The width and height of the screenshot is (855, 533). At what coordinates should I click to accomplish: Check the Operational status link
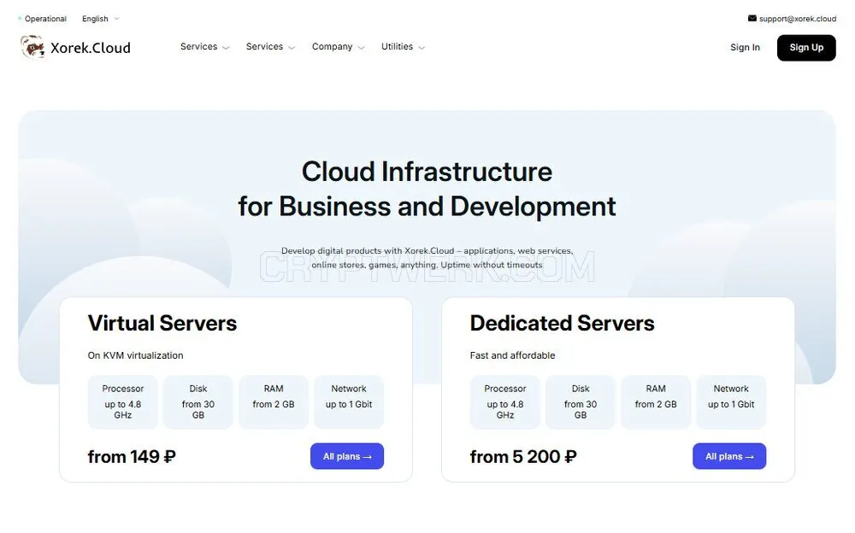(45, 19)
